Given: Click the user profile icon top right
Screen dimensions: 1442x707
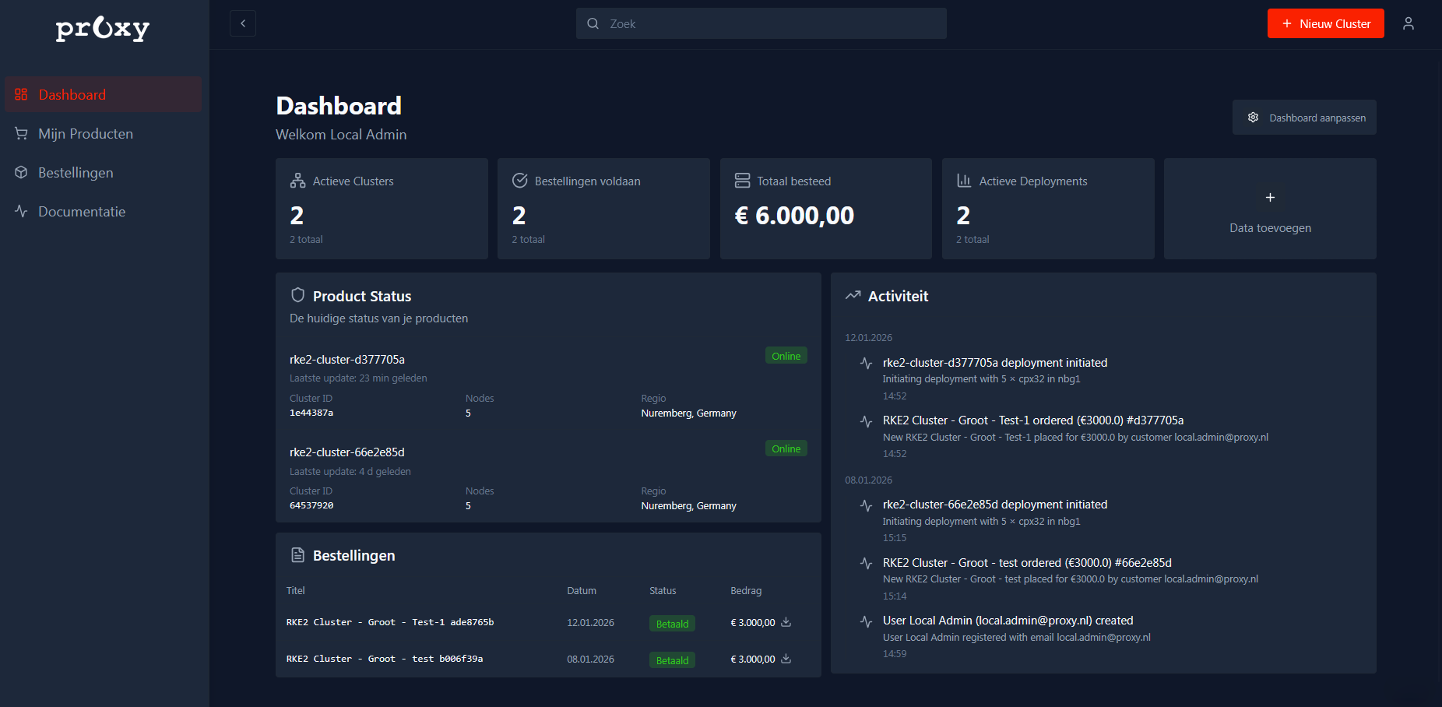Looking at the screenshot, I should tap(1409, 23).
